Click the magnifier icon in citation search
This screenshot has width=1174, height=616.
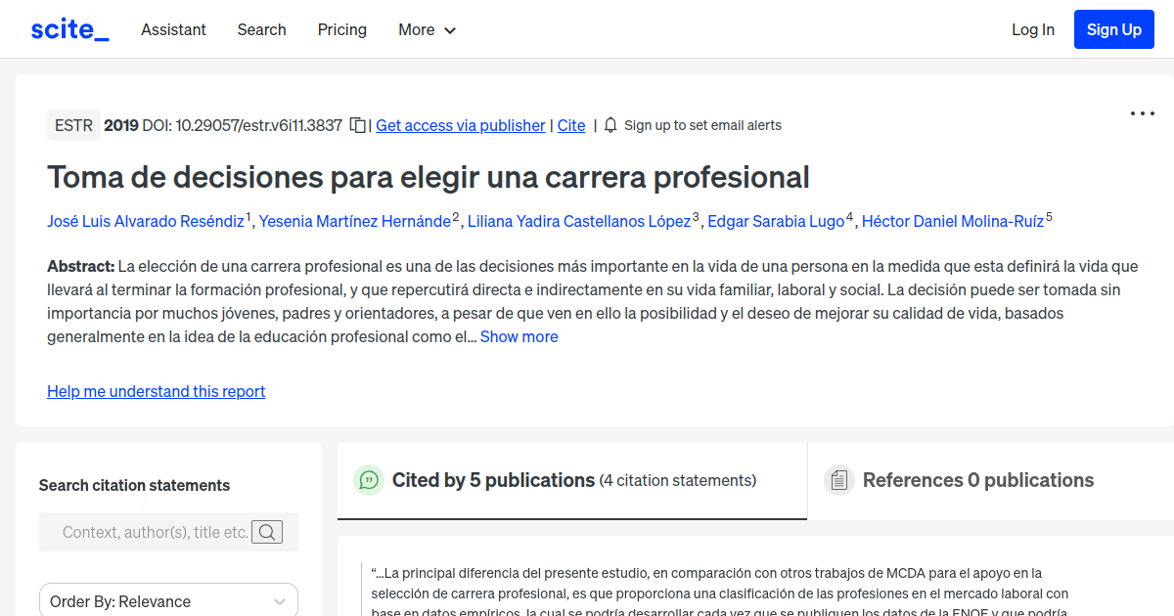(x=267, y=532)
